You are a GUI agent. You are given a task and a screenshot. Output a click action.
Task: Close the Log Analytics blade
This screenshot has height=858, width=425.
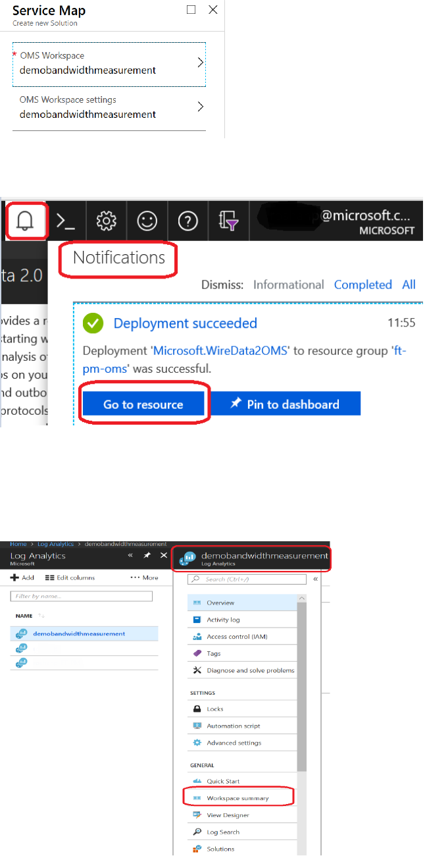[164, 556]
